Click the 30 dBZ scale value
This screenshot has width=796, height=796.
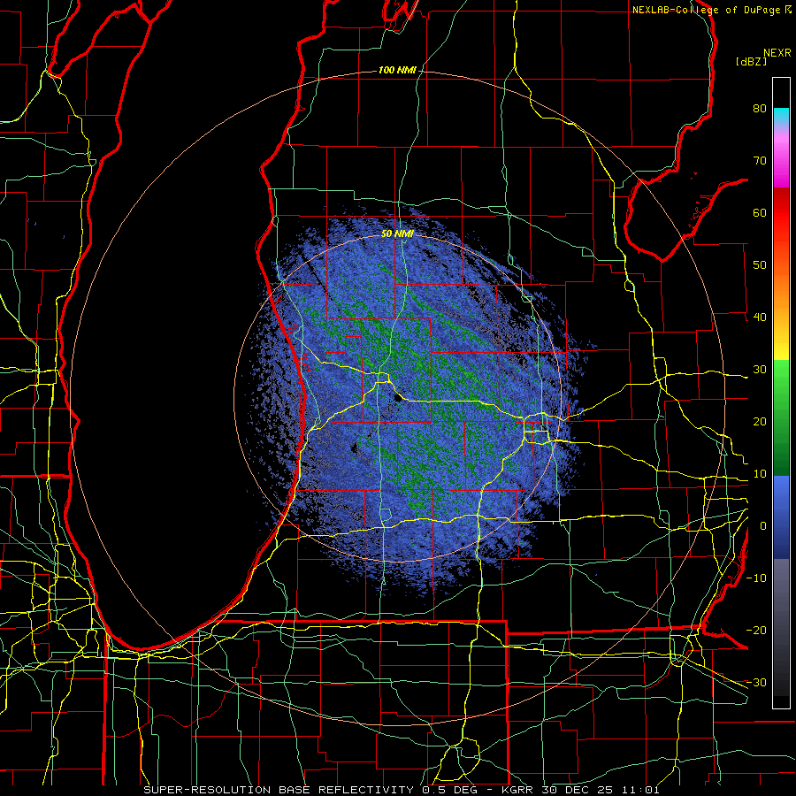click(760, 370)
